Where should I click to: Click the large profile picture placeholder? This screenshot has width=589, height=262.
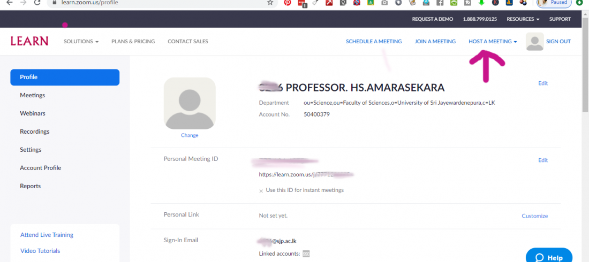190,103
